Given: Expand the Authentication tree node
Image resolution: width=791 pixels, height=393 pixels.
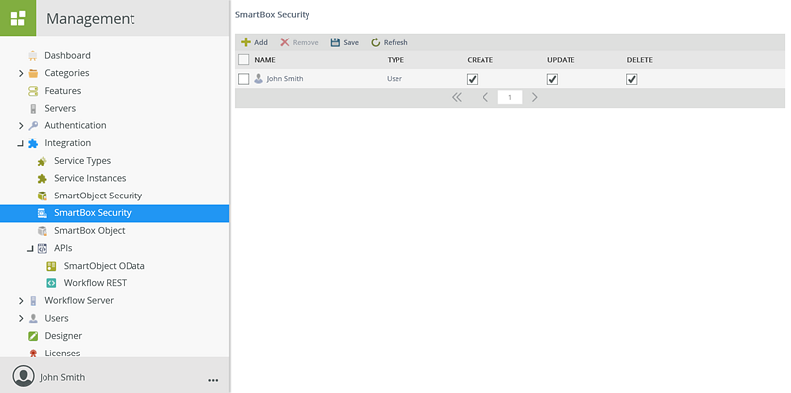Looking at the screenshot, I should tap(21, 126).
